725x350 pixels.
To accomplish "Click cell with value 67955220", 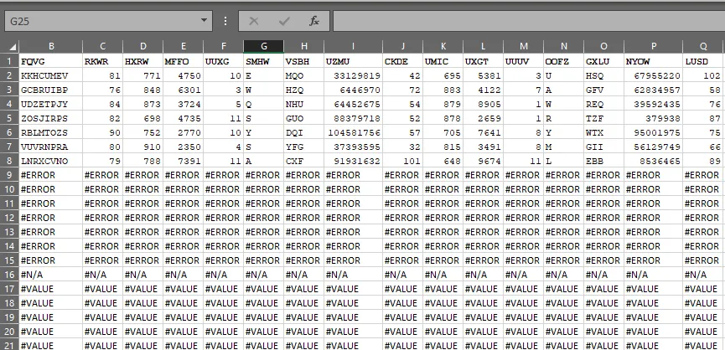I will click(653, 75).
